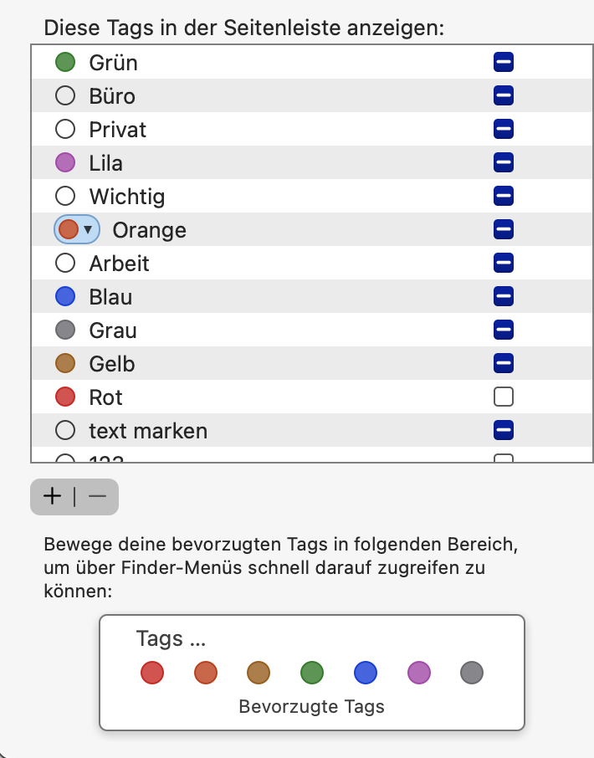Image resolution: width=594 pixels, height=758 pixels.
Task: Enable the Rot tag sidebar checkbox
Action: [504, 397]
